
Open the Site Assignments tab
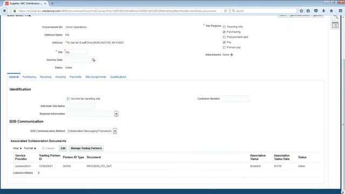click(96, 77)
